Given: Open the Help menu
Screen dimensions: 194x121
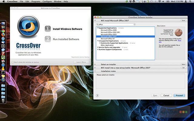Looking at the screenshot, I should click(66, 2).
